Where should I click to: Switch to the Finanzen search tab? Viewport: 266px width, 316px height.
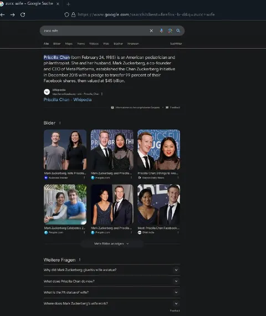click(133, 44)
